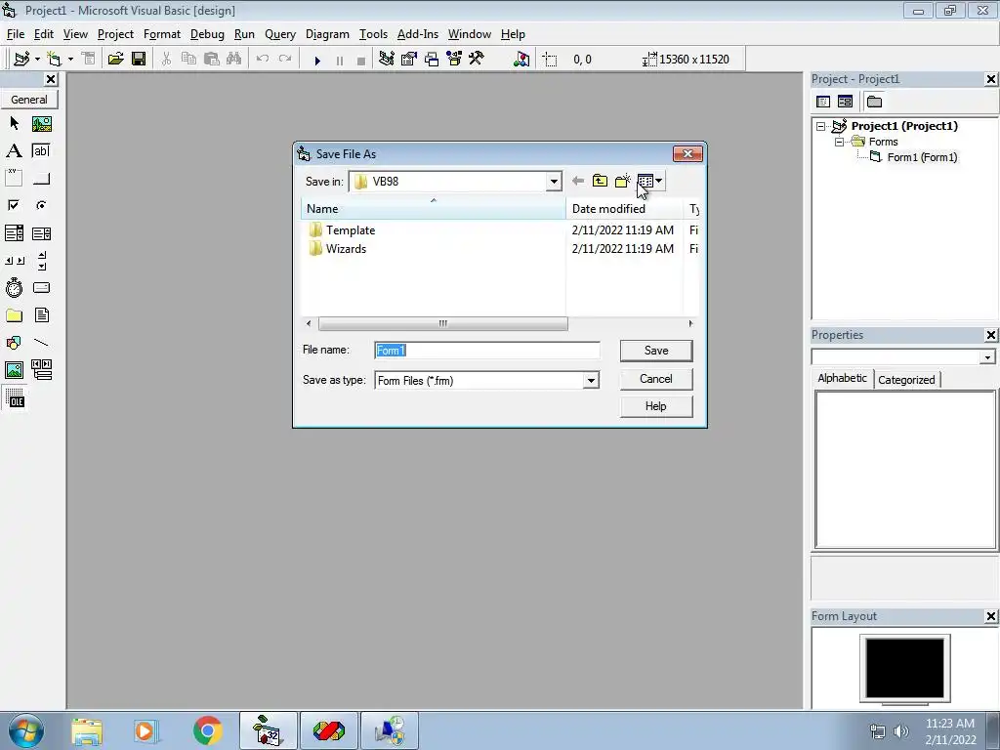Open the Properties object dropdown arrow
This screenshot has height=750, width=1000.
pos(987,357)
